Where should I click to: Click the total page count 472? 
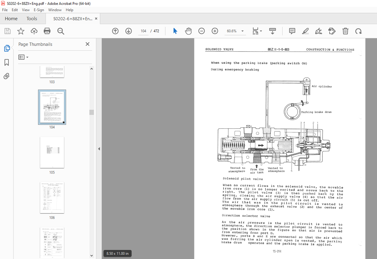tap(156, 31)
